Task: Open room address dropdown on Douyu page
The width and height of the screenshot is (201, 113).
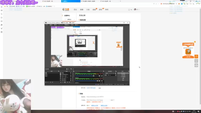Action: [x=112, y=100]
